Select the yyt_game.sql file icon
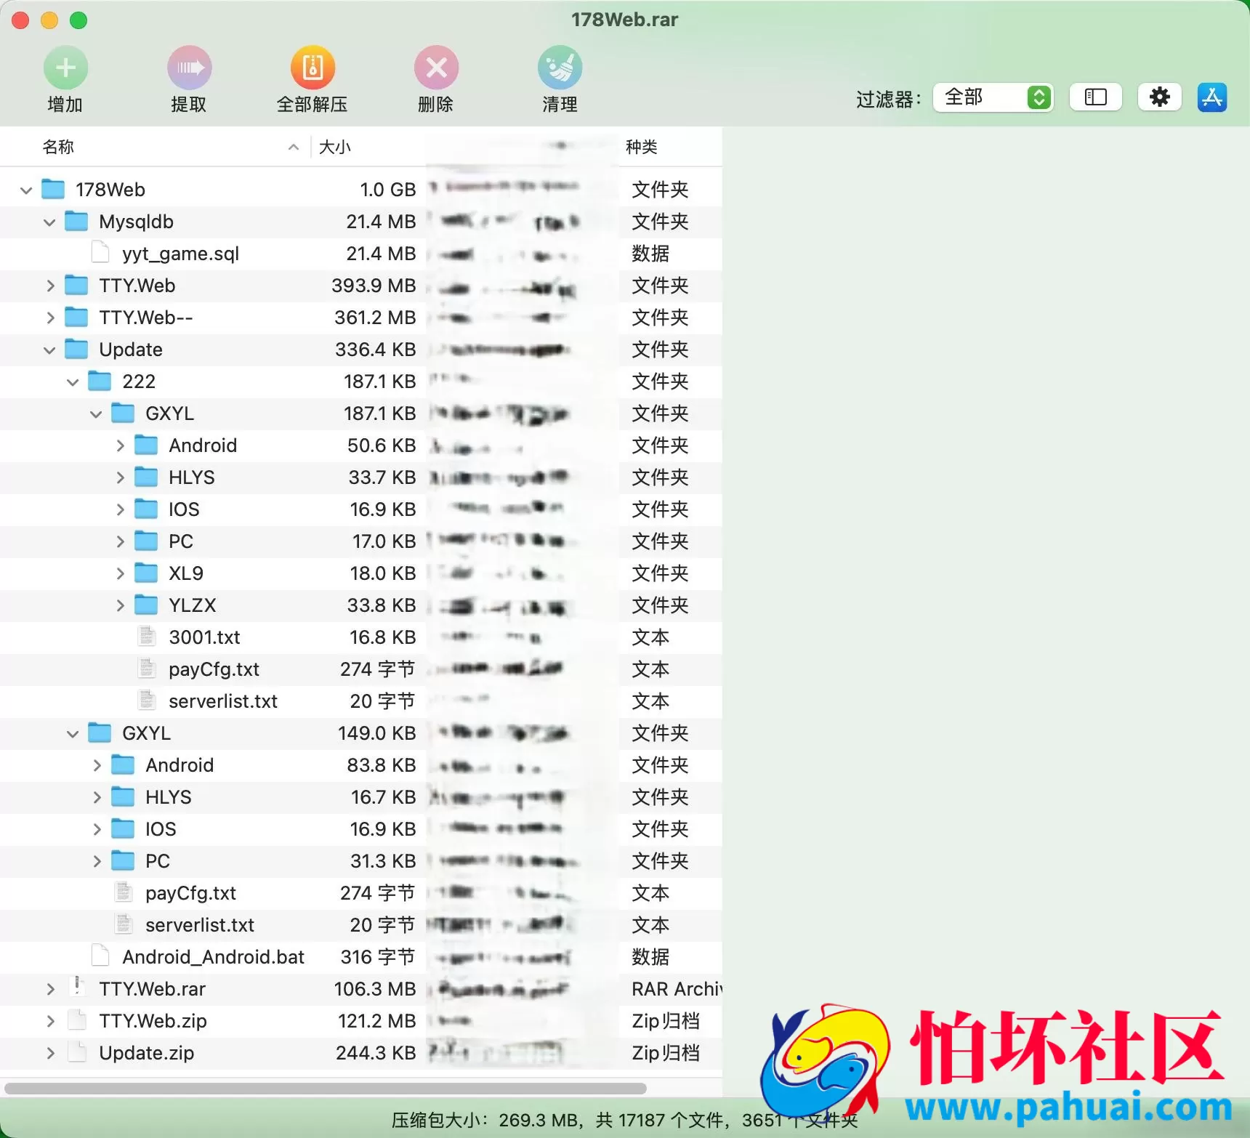This screenshot has width=1250, height=1138. 100,253
